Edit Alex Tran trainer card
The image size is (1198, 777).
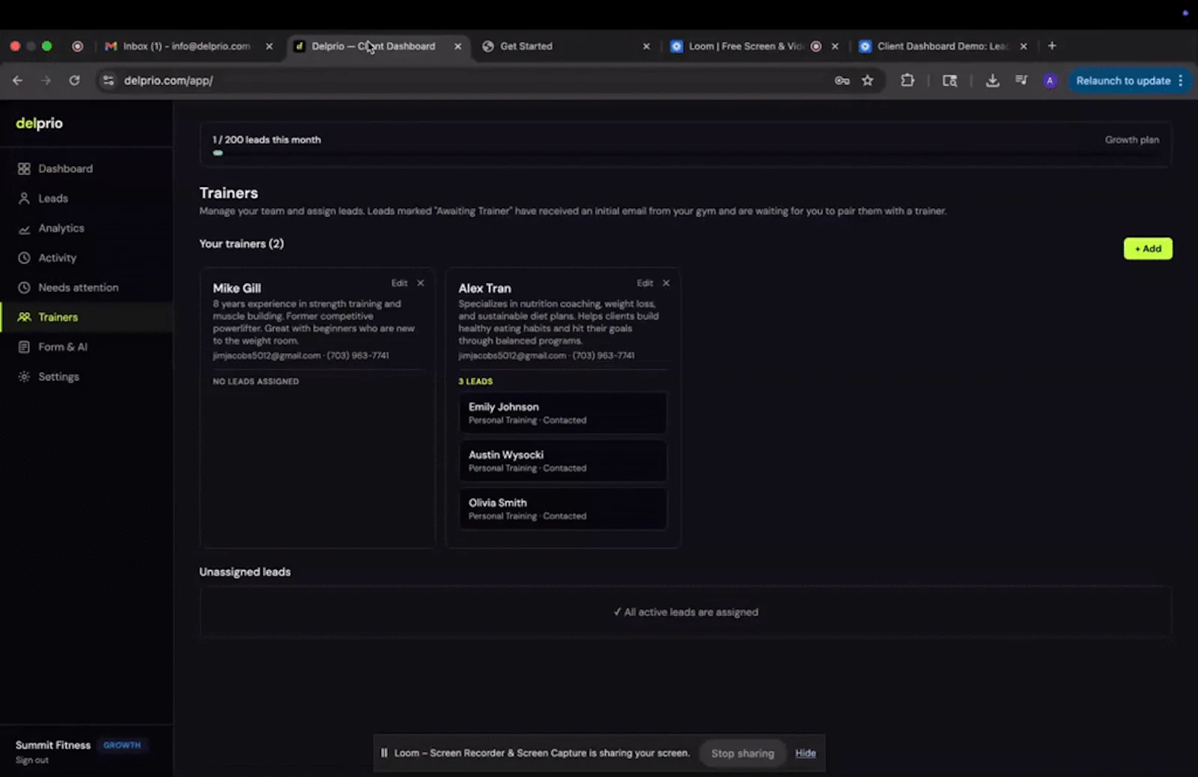(x=645, y=283)
